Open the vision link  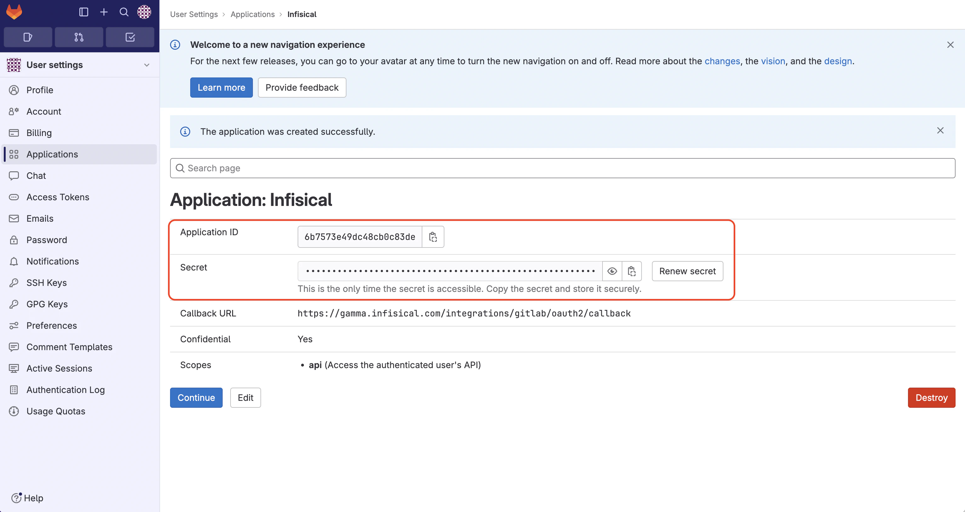pos(773,61)
